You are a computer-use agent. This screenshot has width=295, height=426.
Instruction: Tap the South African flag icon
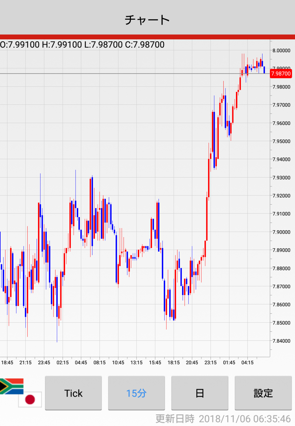(x=11, y=386)
